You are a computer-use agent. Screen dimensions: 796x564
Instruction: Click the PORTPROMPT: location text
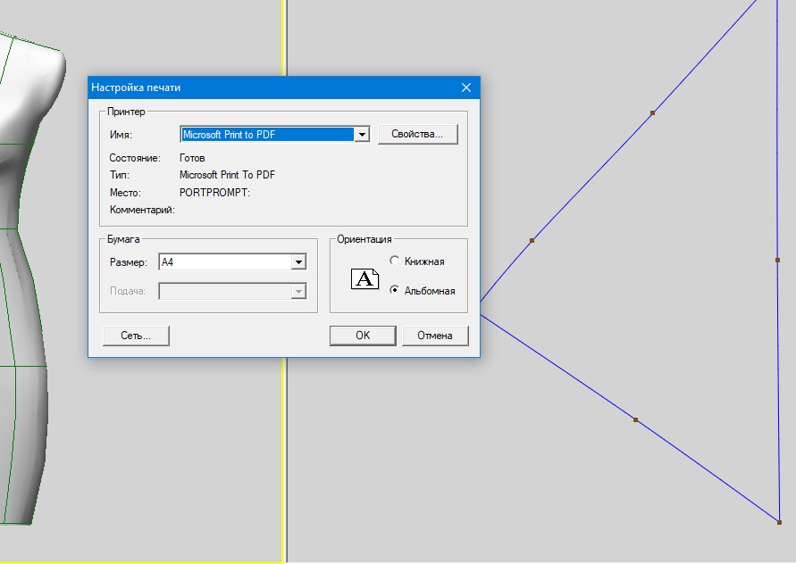(x=214, y=193)
